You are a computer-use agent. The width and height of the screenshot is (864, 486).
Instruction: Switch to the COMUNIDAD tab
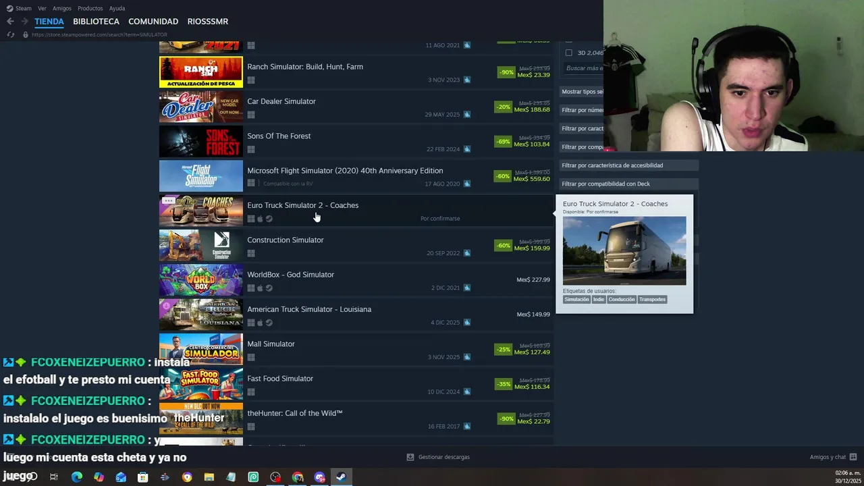153,22
